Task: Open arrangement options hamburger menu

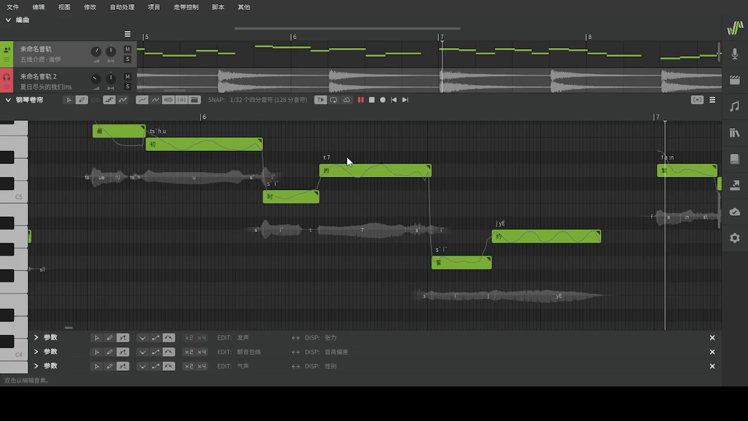Action: [x=127, y=34]
